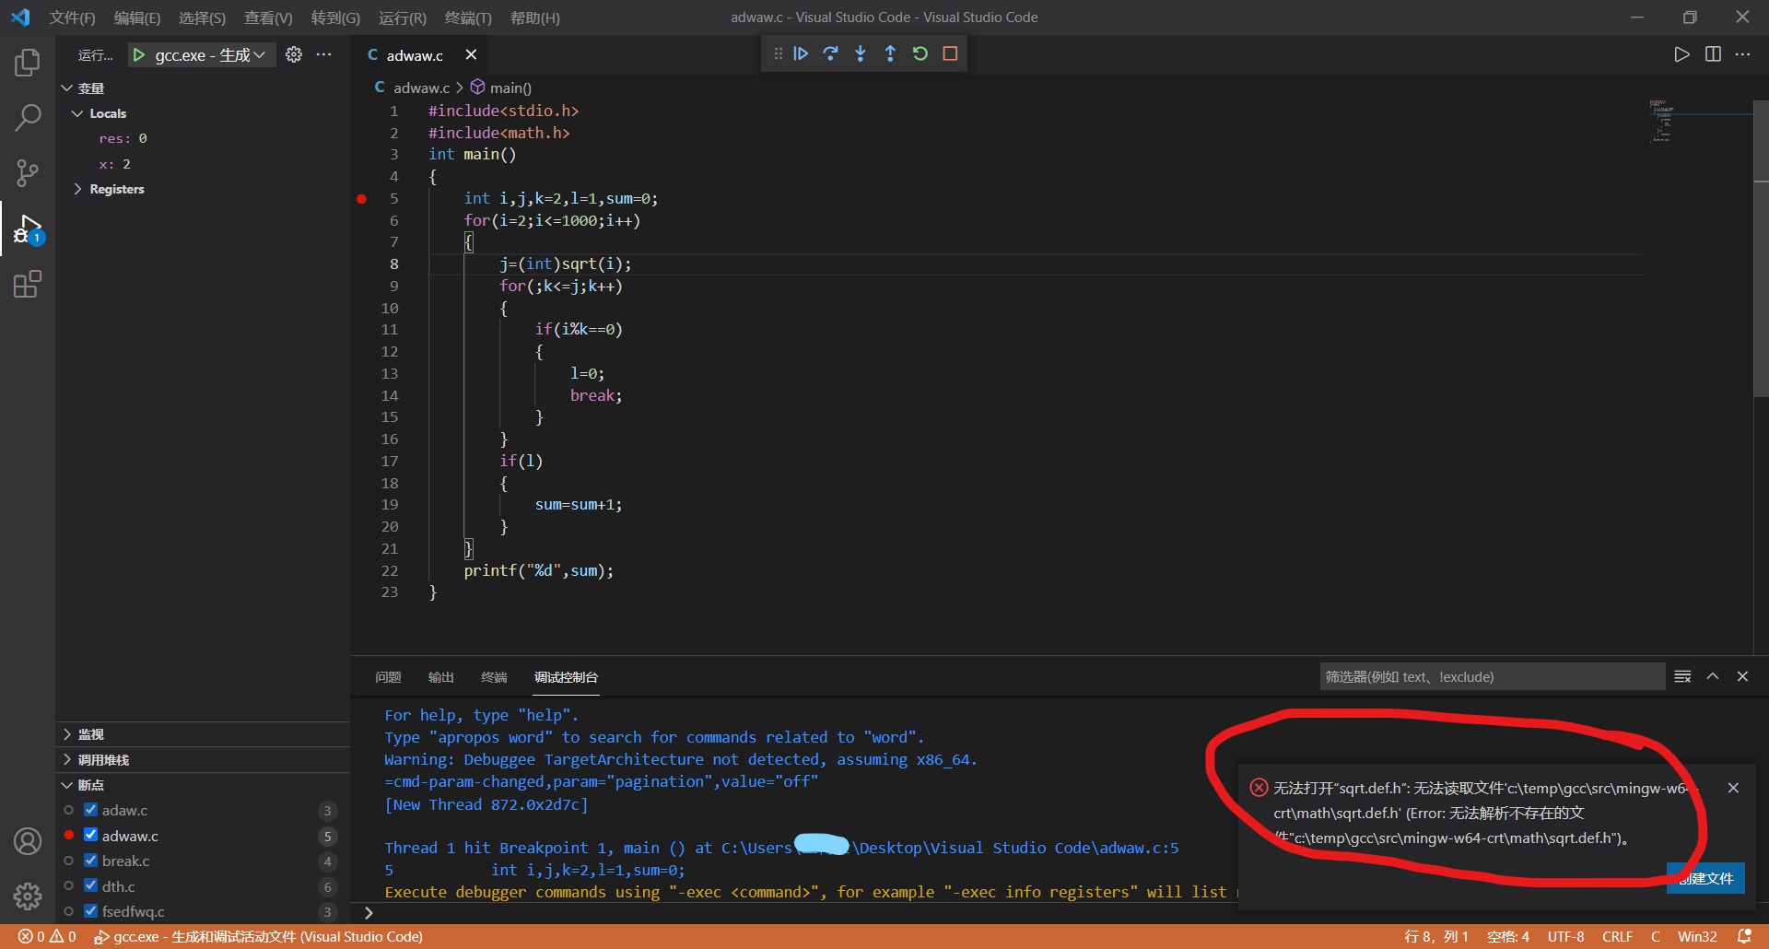Click the editor minimap preview
Screen dimensions: 1769x949
(1661, 120)
